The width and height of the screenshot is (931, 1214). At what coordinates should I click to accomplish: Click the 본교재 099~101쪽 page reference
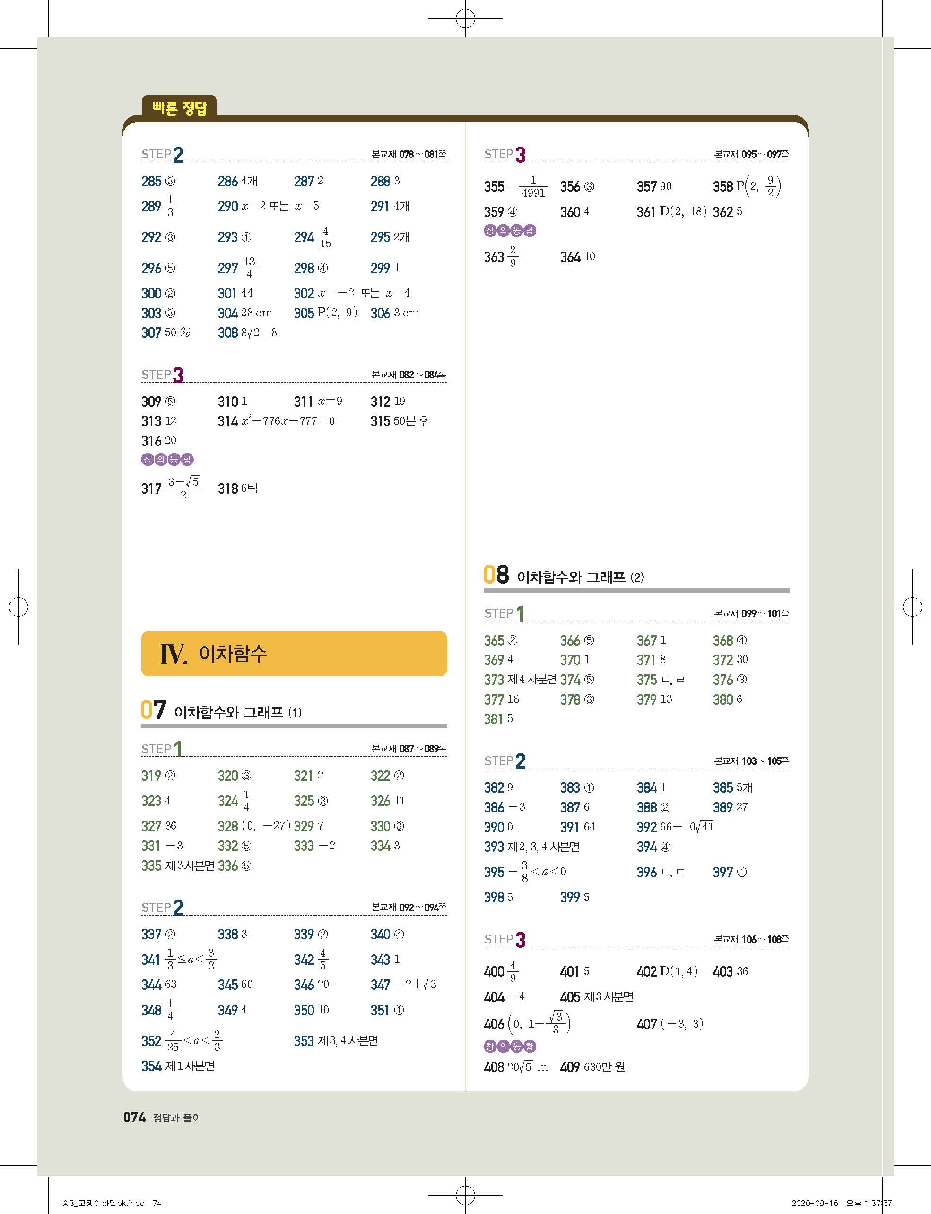click(x=751, y=614)
